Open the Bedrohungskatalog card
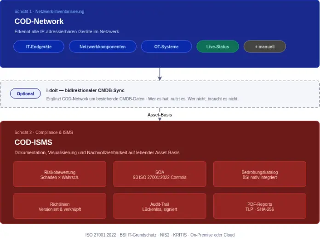Screen dimensions: 320x239 pos(259,175)
